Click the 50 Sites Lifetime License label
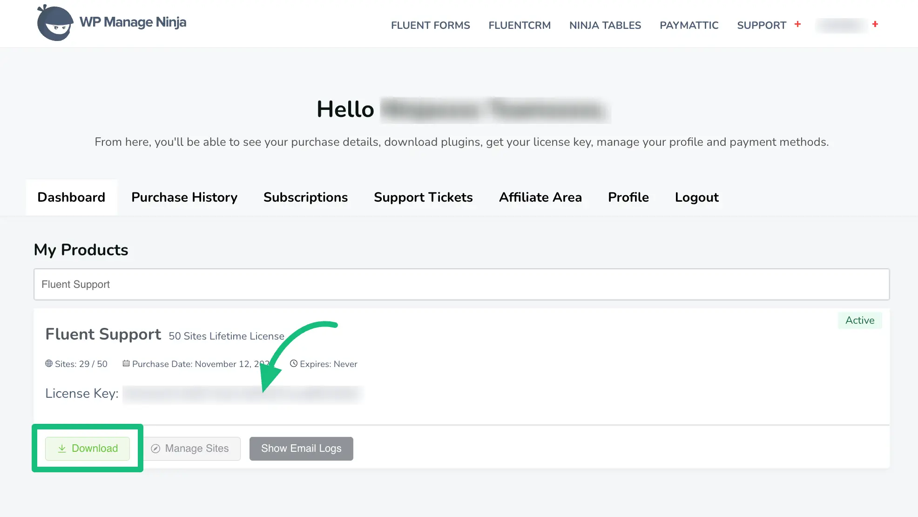Screen dimensions: 918x517 click(x=226, y=336)
